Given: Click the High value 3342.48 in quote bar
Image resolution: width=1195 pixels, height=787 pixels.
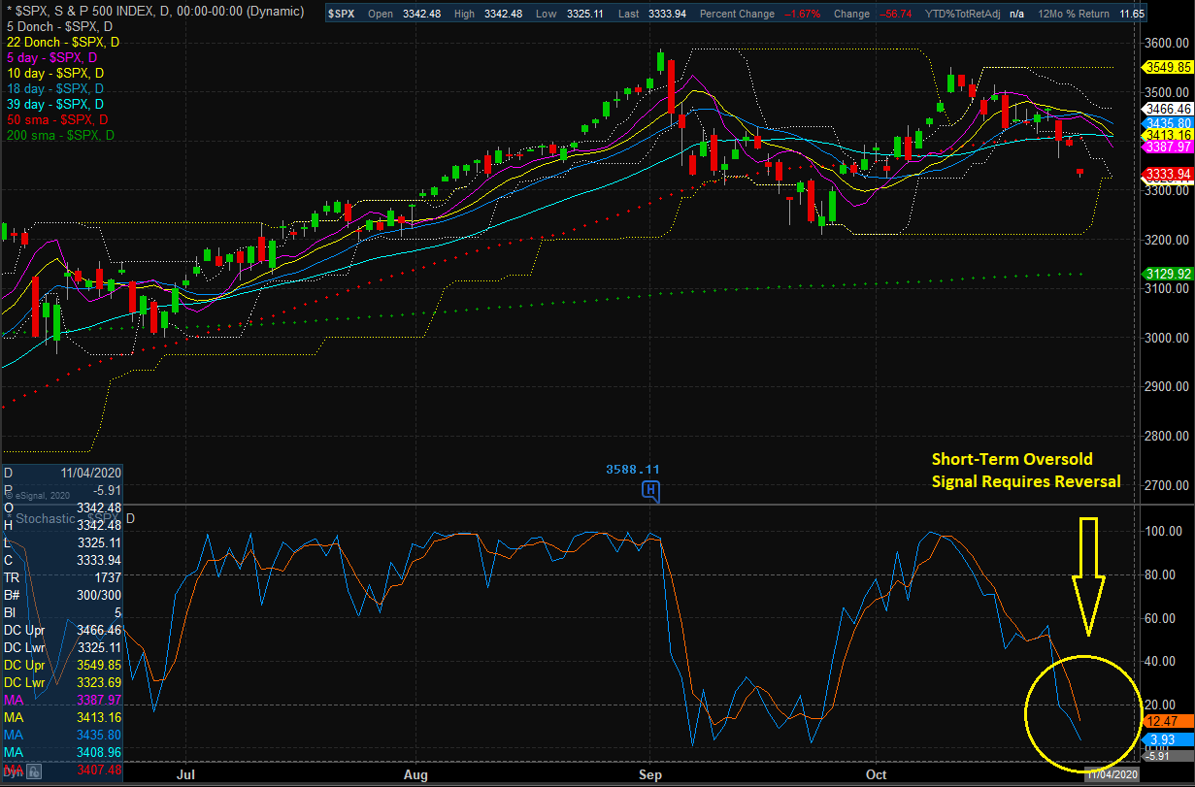Looking at the screenshot, I should pyautogui.click(x=506, y=14).
